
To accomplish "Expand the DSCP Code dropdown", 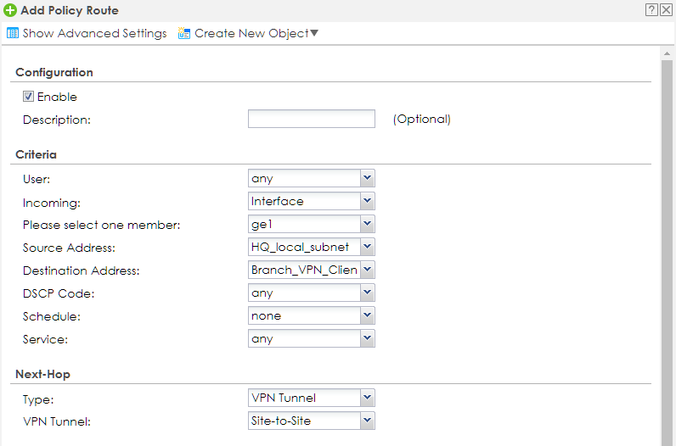I will [x=367, y=293].
